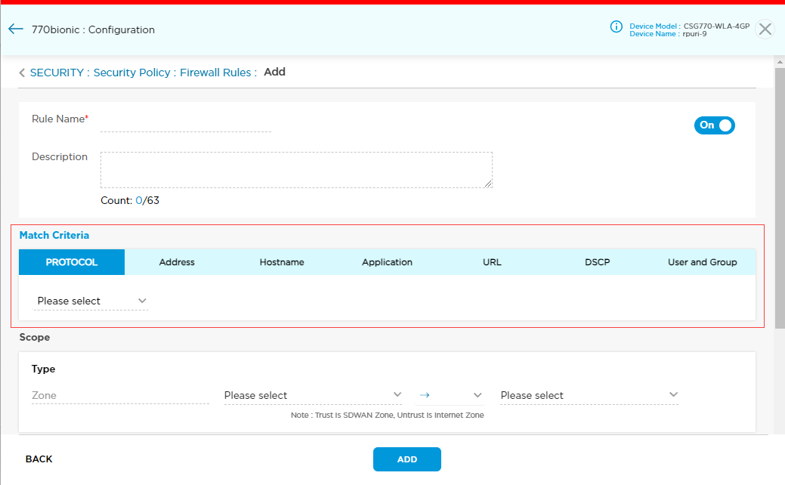Focus the Rule Name input field

[x=185, y=122]
